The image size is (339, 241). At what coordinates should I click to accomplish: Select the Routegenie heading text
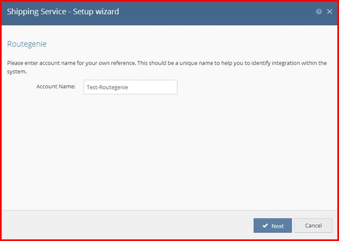coord(27,44)
